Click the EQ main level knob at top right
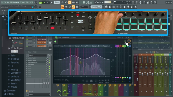The height and width of the screenshot is (97, 173). point(129,41)
